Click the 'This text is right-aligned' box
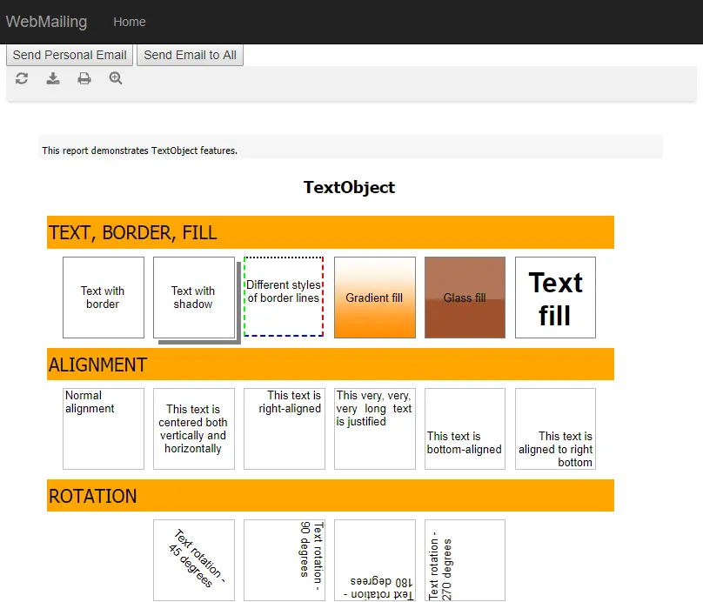The width and height of the screenshot is (703, 602). click(285, 429)
